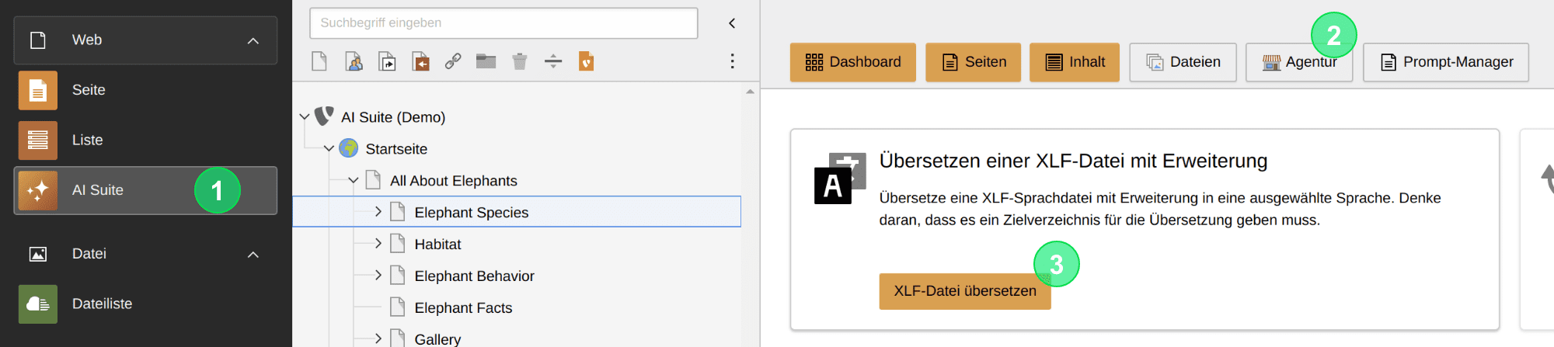The image size is (1554, 347).
Task: Expand the Habitat page node
Action: [x=378, y=244]
